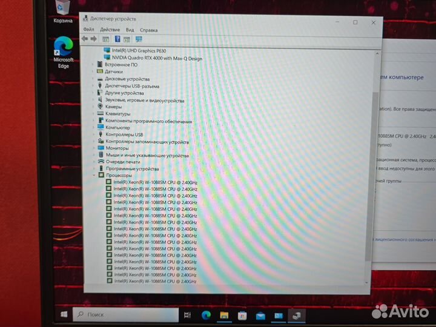Viewport: 436px width, 327px height.
Task: Click the scan for hardware changes monitor icon
Action: coord(139,39)
